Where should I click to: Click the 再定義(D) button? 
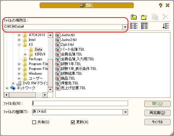click(x=157, y=113)
